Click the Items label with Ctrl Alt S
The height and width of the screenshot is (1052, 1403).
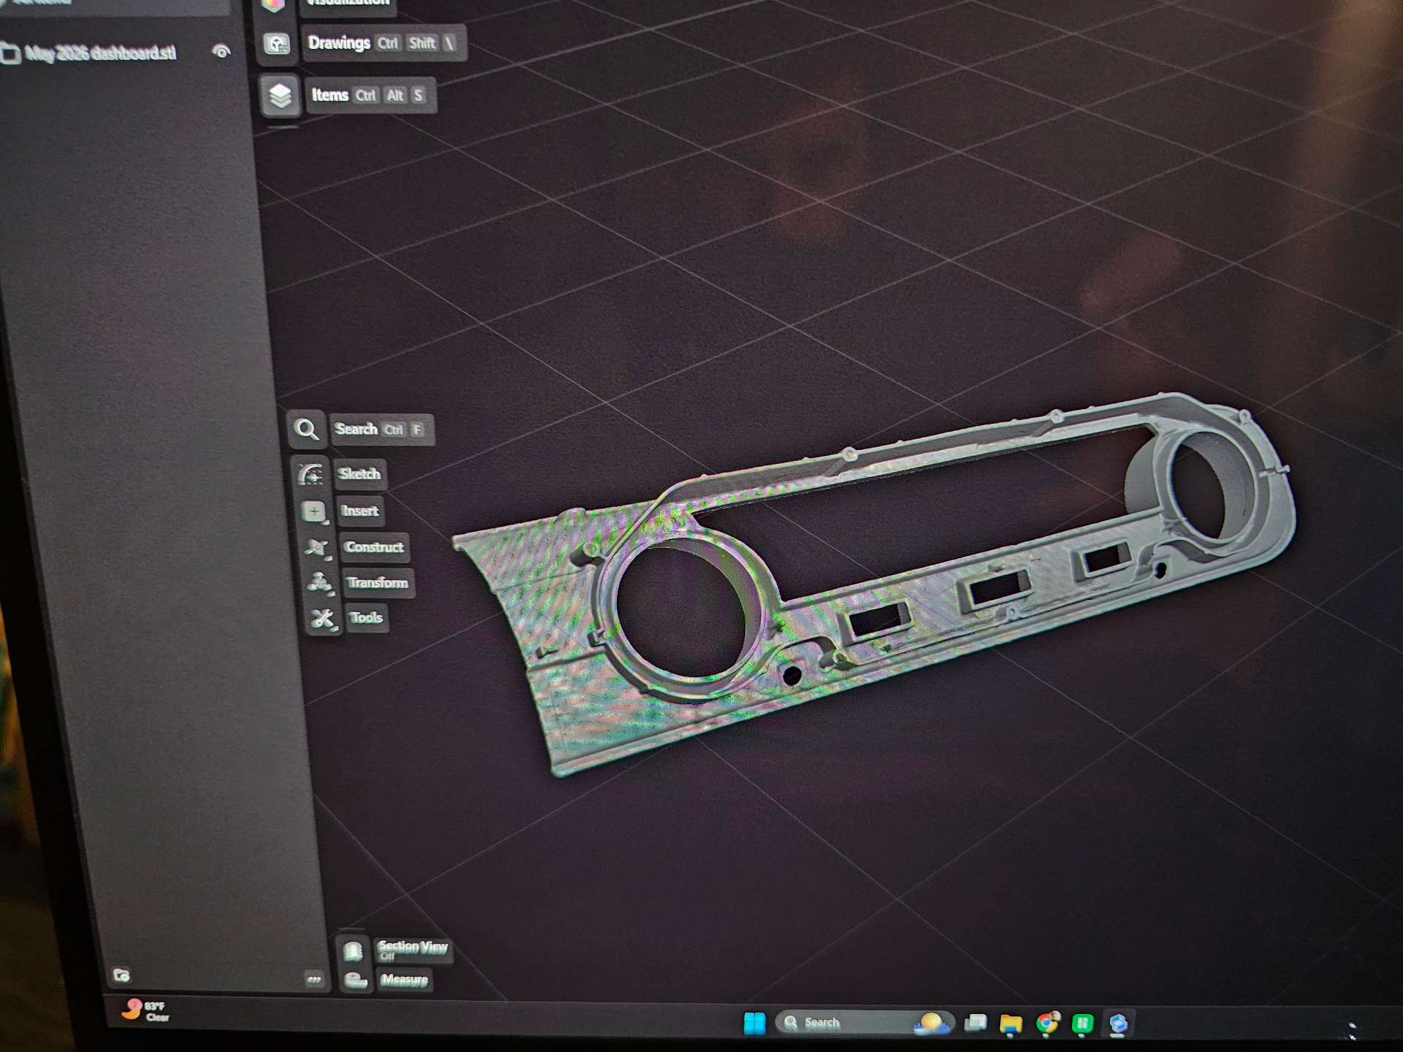370,95
